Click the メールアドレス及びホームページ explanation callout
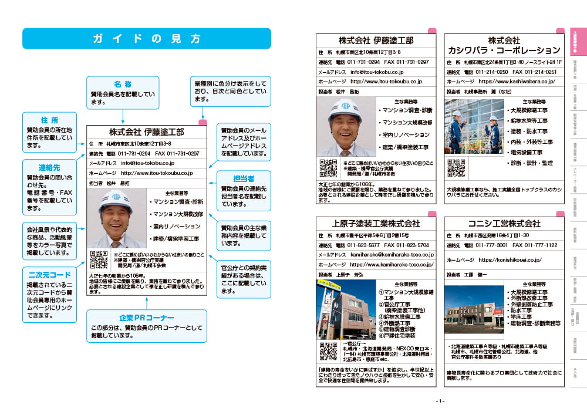This screenshot has width=587, height=415. (244, 142)
